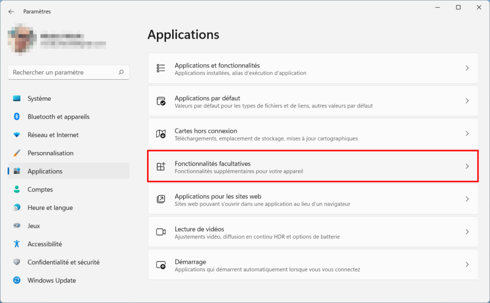Image resolution: width=490 pixels, height=303 pixels.
Task: Click the Fonctionnalités facultatives grid-plus icon
Action: 161,166
